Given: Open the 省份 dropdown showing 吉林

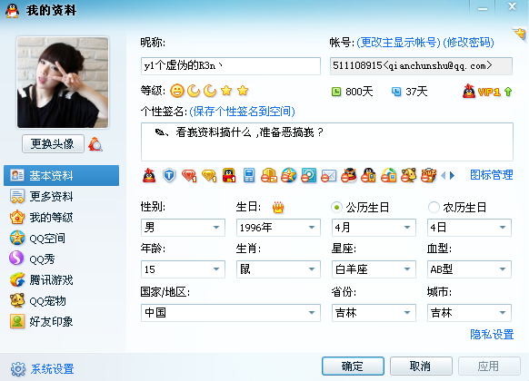Looking at the screenshot, I should pos(374,313).
